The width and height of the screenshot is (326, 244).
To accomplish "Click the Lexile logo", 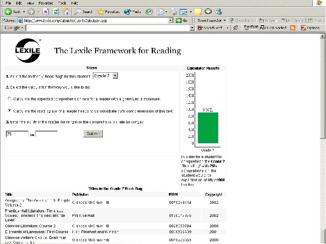I will [x=28, y=51].
